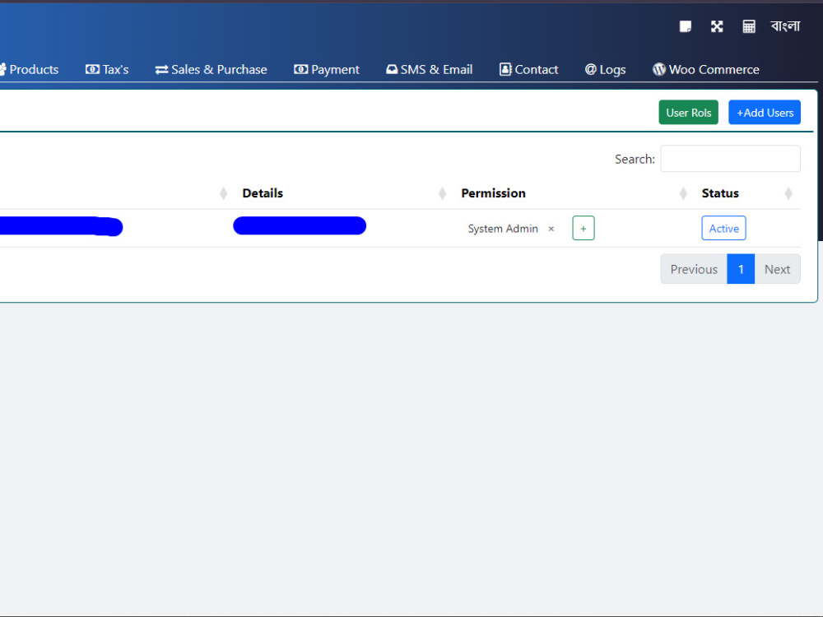
Task: Open the sticky note icon
Action: pos(685,26)
